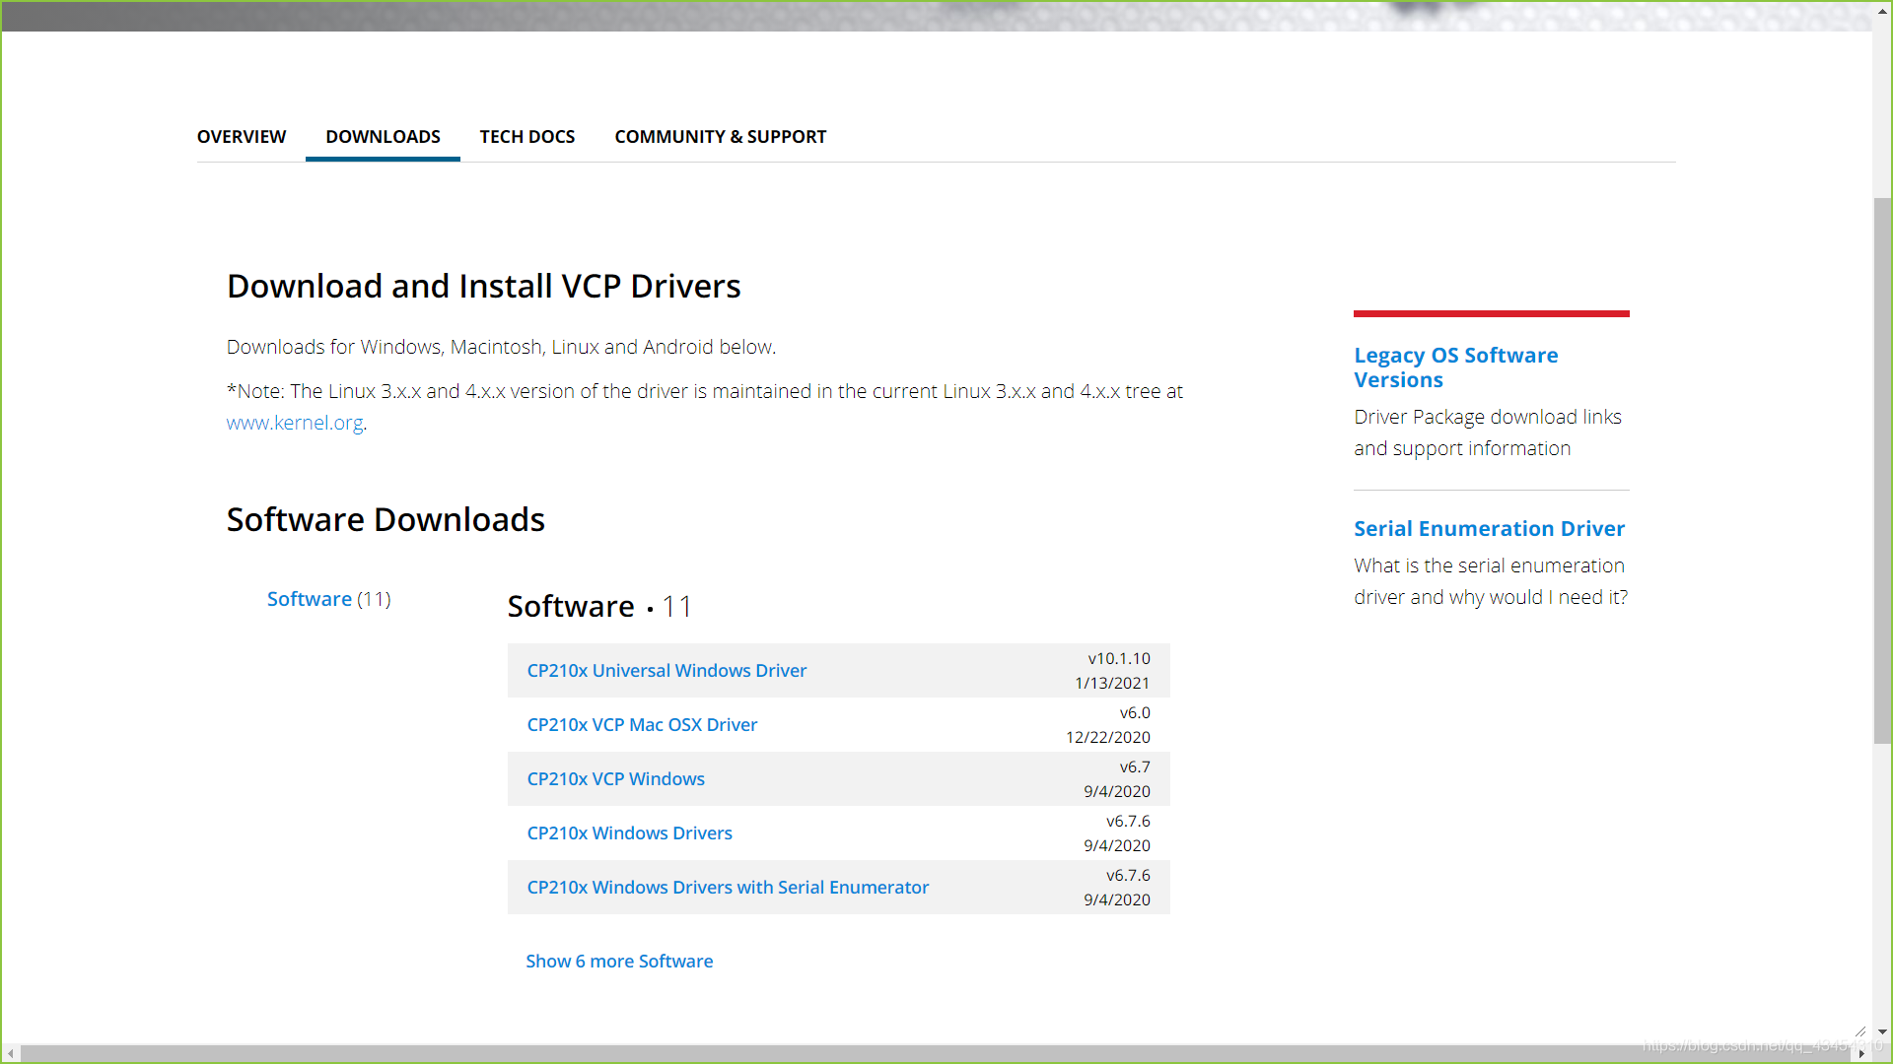
Task: Follow the www.kernel.org link
Action: click(295, 423)
